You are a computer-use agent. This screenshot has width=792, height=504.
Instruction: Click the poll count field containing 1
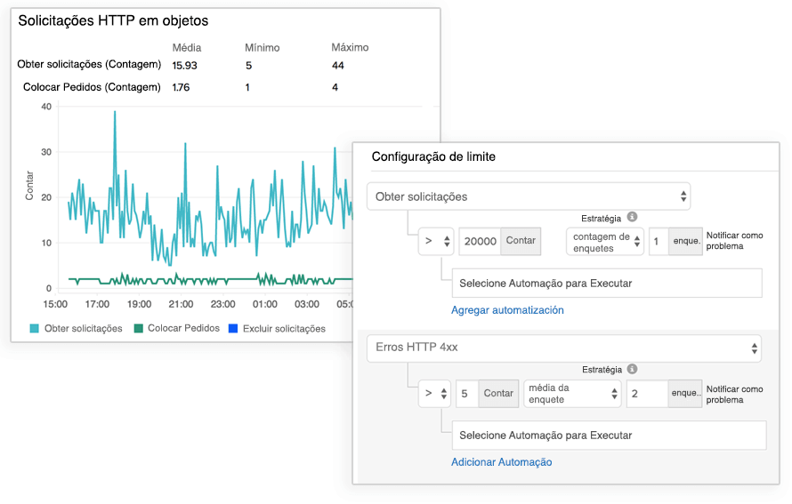[x=658, y=241]
